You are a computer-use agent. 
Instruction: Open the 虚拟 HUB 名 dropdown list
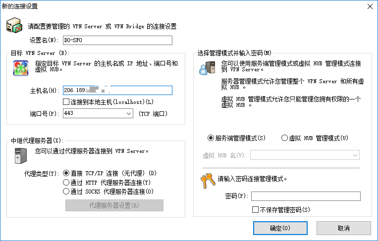click(x=354, y=155)
